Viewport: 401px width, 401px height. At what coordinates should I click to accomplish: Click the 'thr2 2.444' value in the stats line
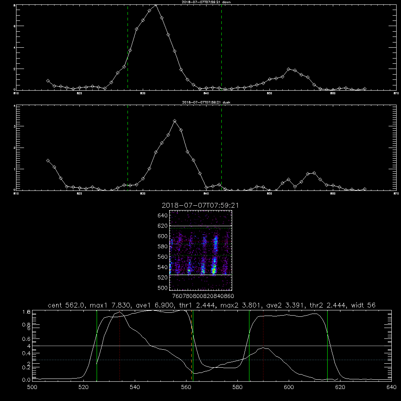point(328,305)
